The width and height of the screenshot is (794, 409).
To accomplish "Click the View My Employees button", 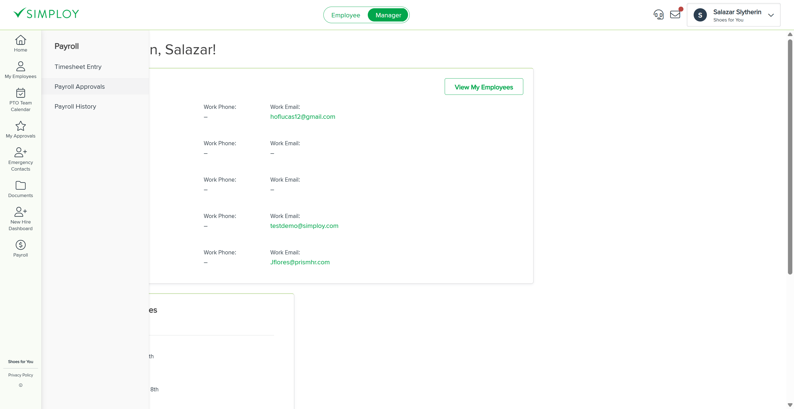I will click(x=484, y=87).
